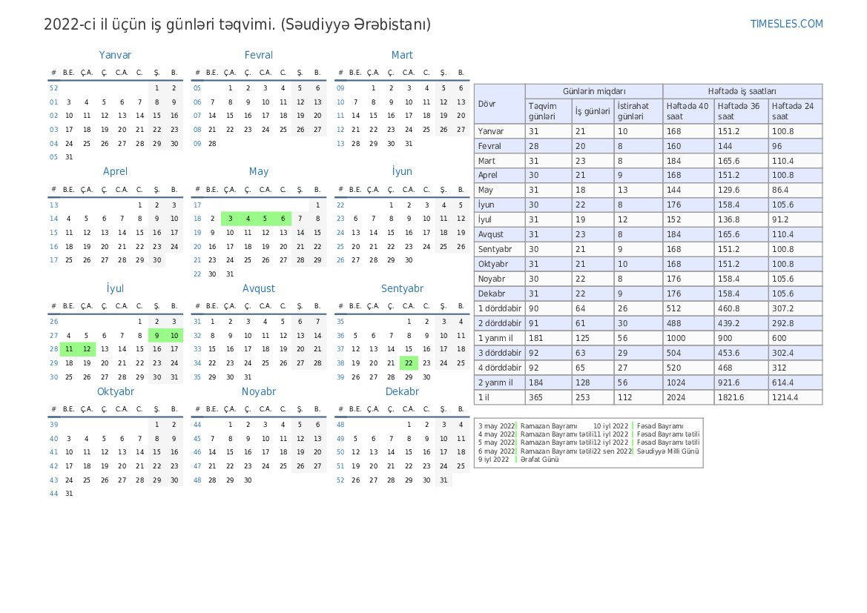Select highlighted July 12 date
This screenshot has width=867, height=613.
87,349
